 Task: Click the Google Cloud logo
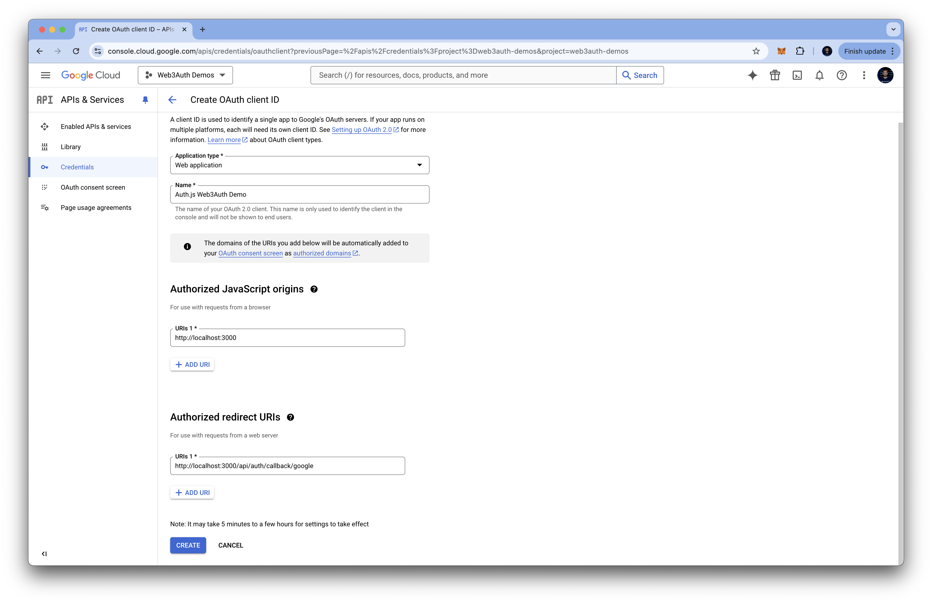click(x=91, y=75)
